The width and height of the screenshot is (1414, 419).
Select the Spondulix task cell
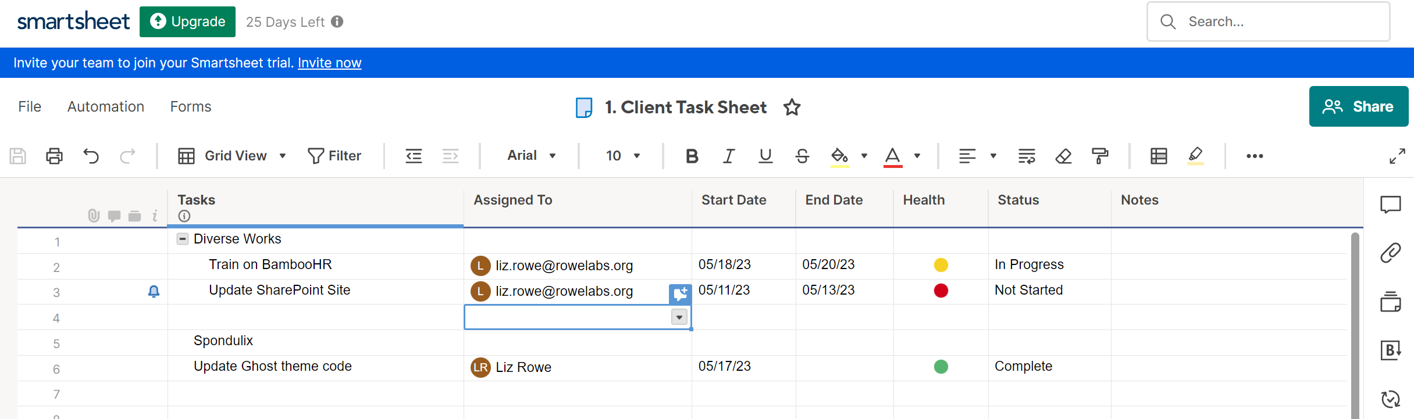(x=316, y=342)
